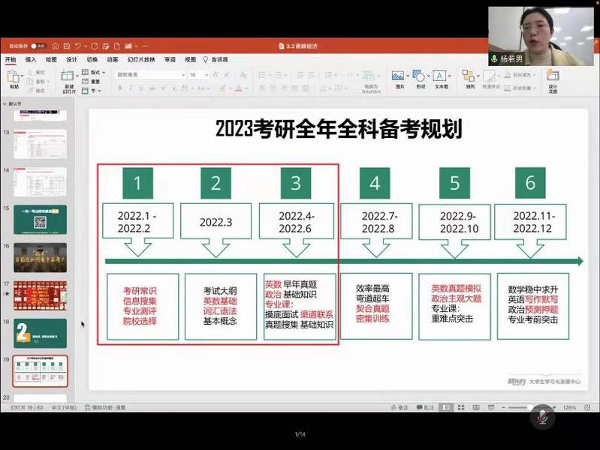The height and width of the screenshot is (450, 600).
Task: Click the Paste (粘贴) clipboard icon
Action: point(14,77)
